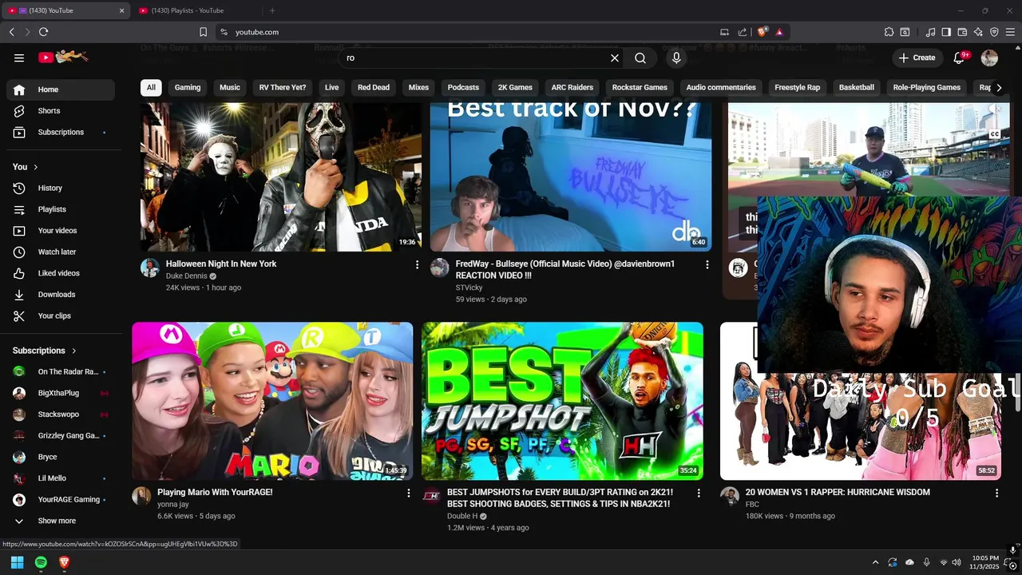
Task: Open Liked videos list
Action: (x=61, y=273)
